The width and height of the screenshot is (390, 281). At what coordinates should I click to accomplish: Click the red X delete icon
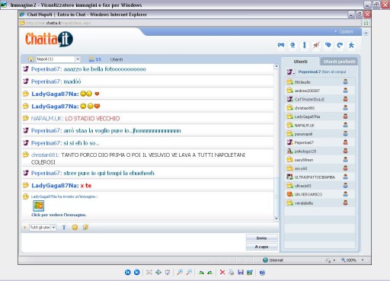pyautogui.click(x=222, y=273)
